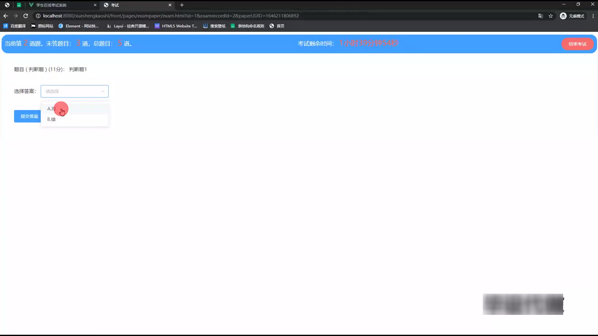Collapse the 选择答案 dropdown arrow
Image resolution: width=598 pixels, height=336 pixels.
coord(103,91)
